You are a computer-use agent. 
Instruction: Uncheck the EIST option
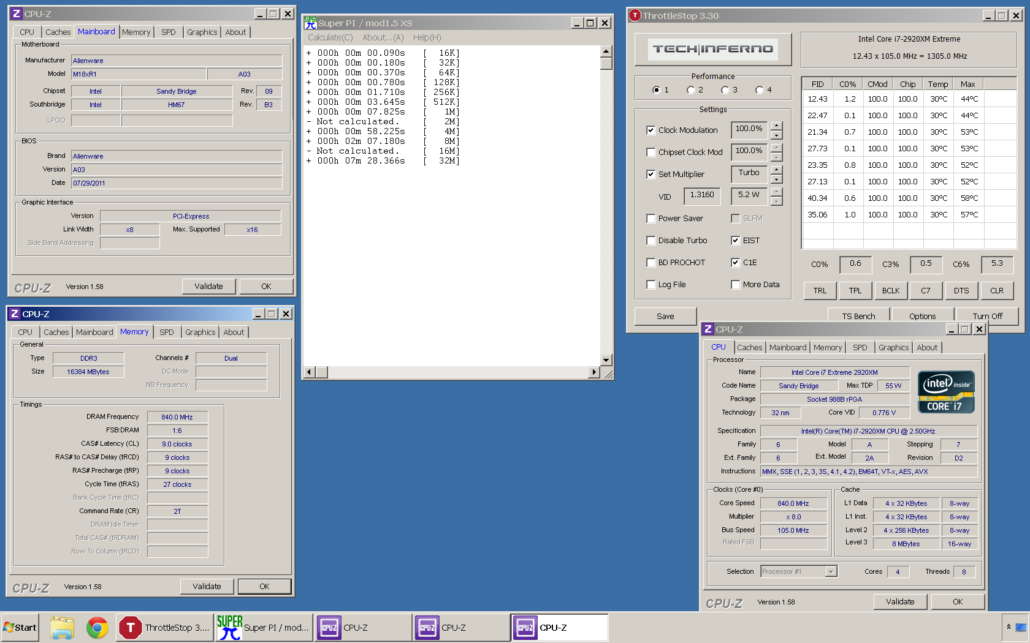(x=735, y=240)
